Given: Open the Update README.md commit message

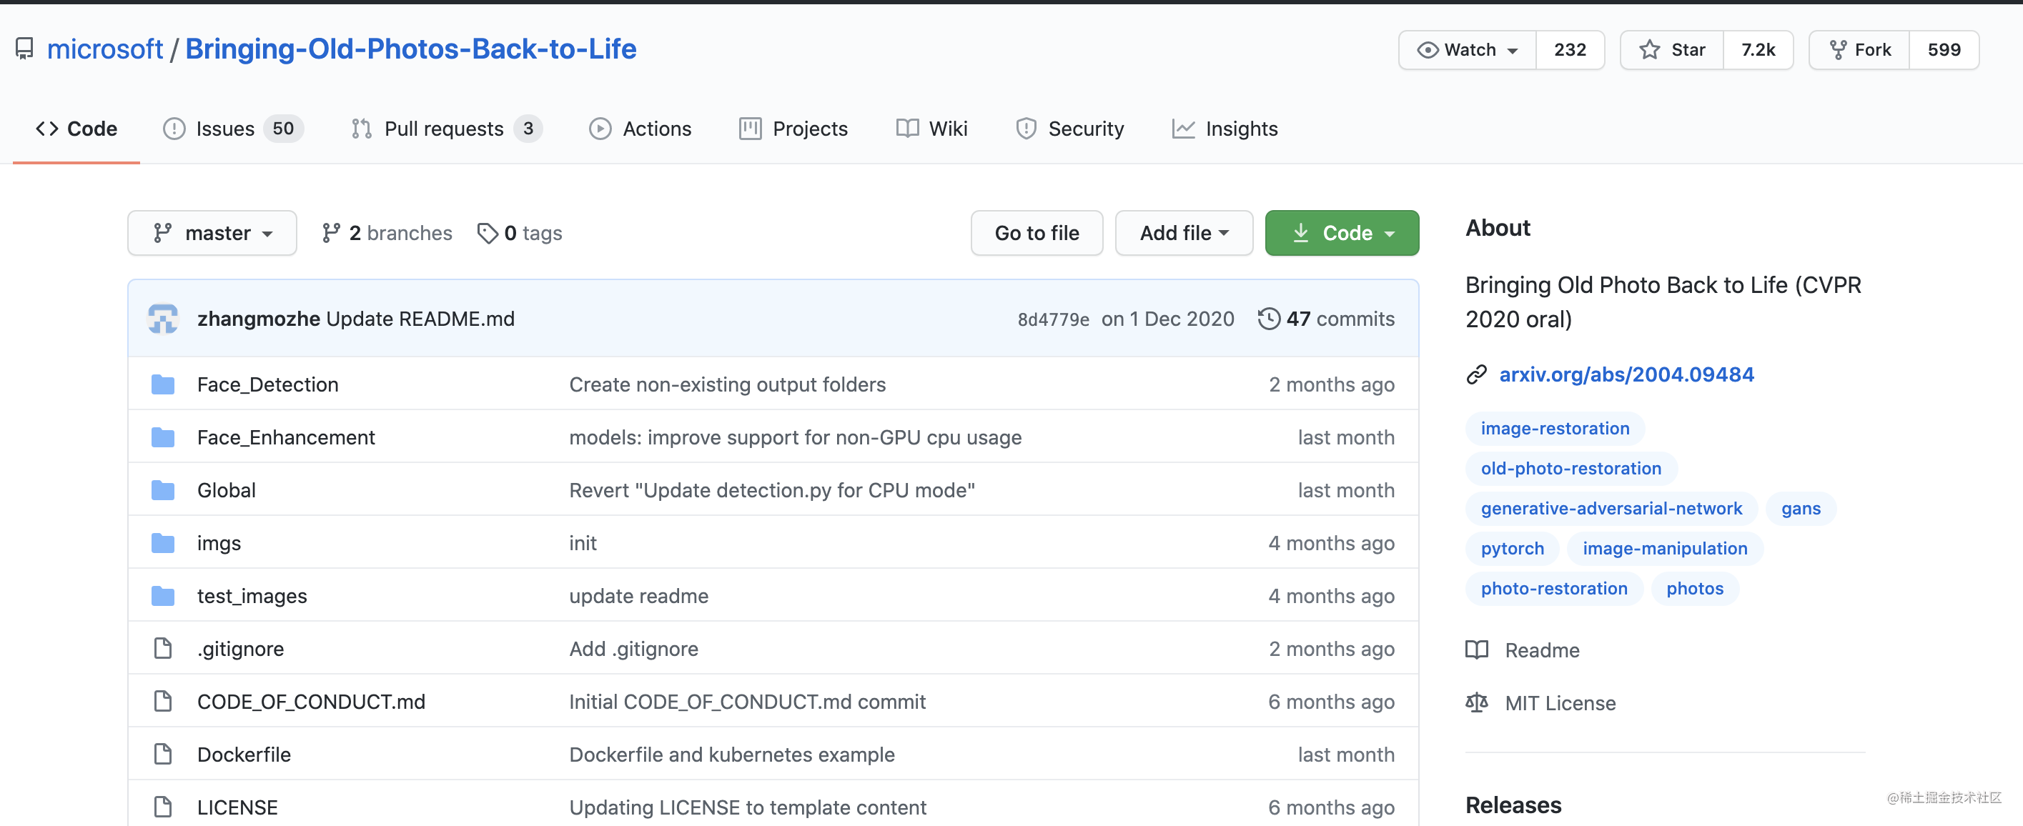Looking at the screenshot, I should tap(420, 319).
